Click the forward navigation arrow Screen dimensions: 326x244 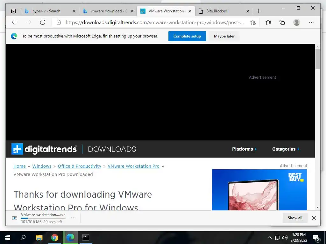coord(29,22)
